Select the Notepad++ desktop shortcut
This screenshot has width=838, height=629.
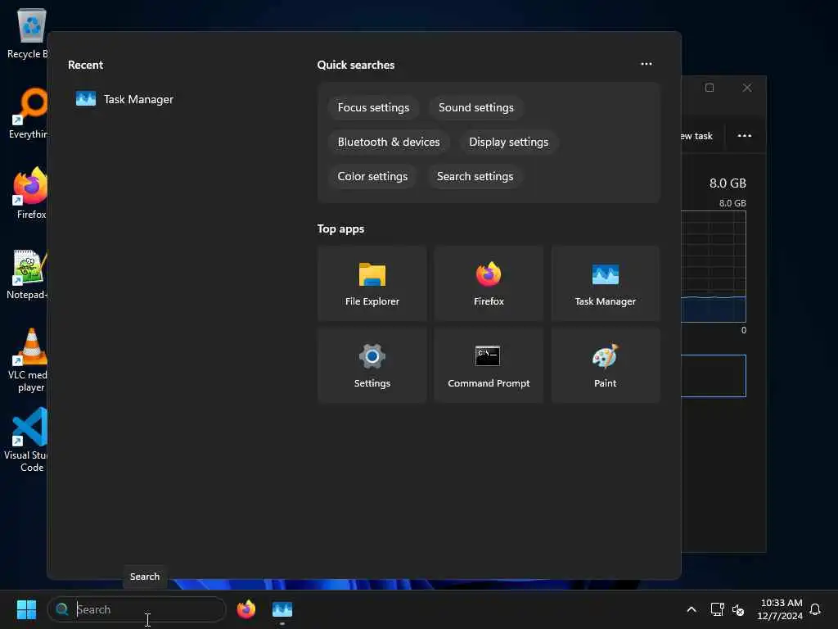point(28,274)
